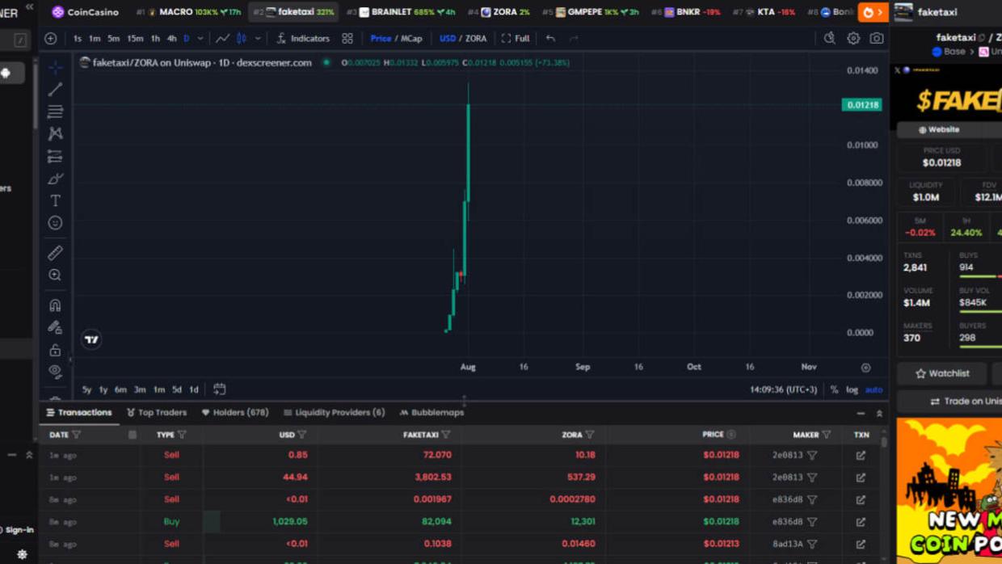
Task: Pick the brush drawing tool
Action: [55, 178]
